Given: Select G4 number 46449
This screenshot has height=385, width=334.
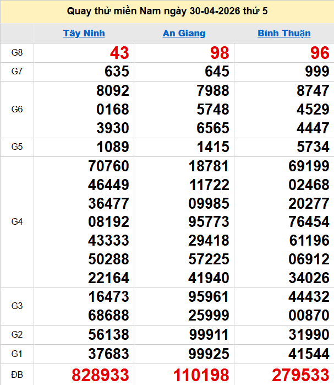Looking at the screenshot, I should click(108, 185).
